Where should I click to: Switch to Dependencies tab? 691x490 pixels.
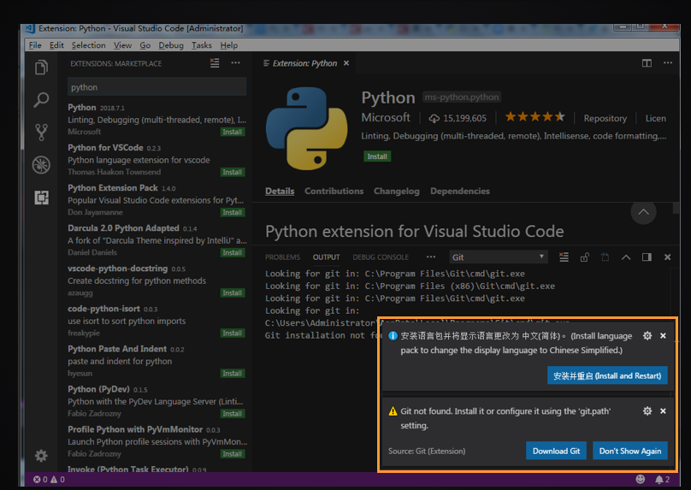tap(460, 192)
